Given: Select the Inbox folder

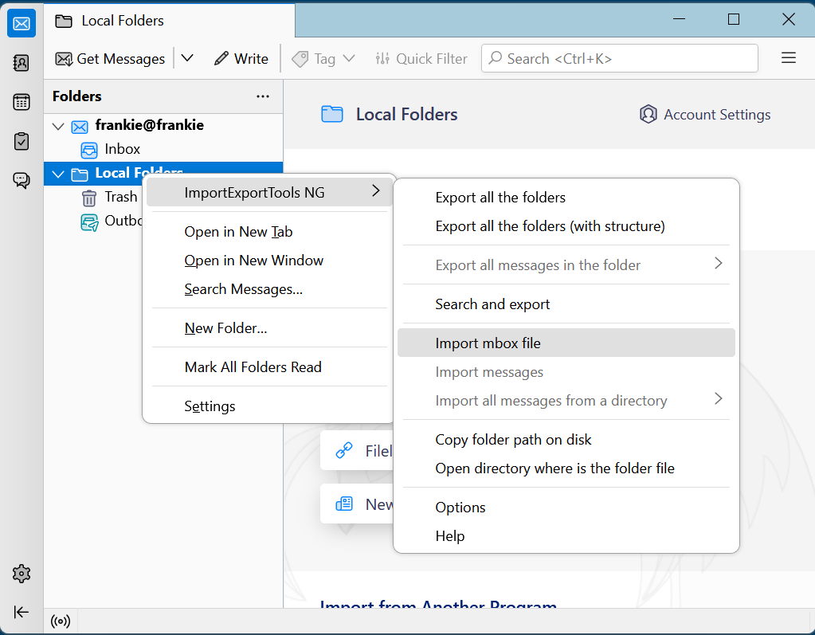Looking at the screenshot, I should click(163, 149).
